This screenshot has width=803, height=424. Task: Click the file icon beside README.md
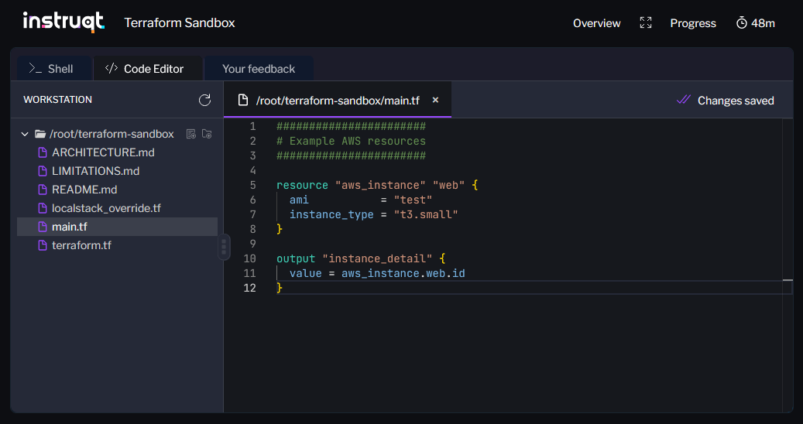coord(43,190)
